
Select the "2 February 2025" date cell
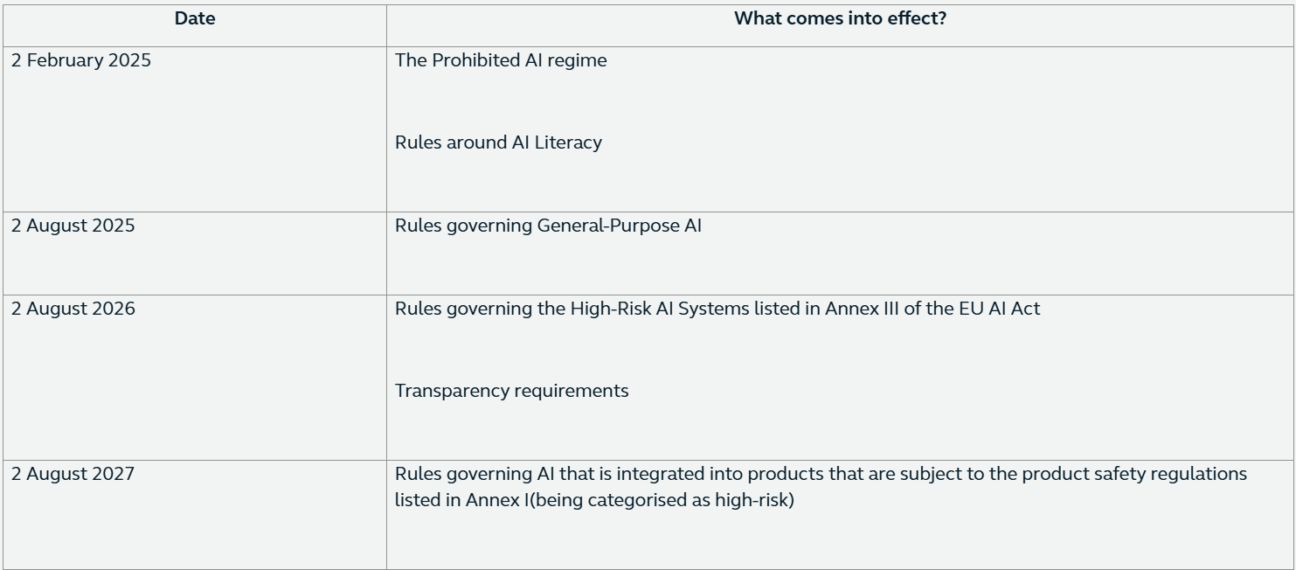point(81,60)
